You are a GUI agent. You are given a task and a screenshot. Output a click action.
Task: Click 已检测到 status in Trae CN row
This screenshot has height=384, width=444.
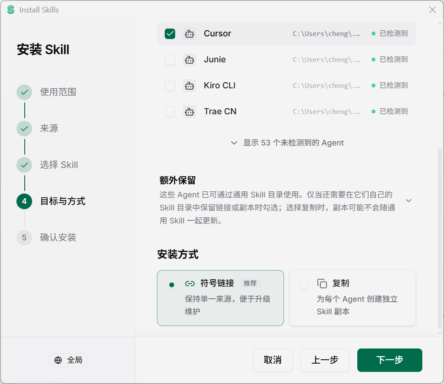coord(394,112)
